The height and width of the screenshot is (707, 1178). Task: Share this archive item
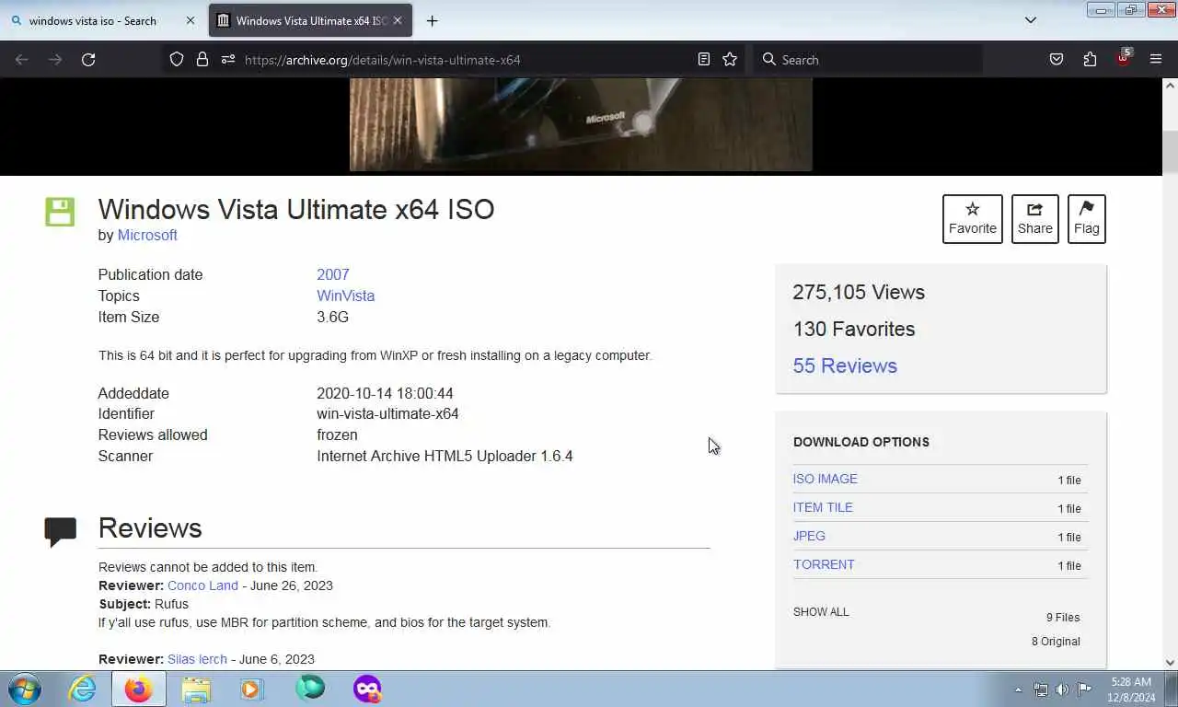click(1035, 219)
